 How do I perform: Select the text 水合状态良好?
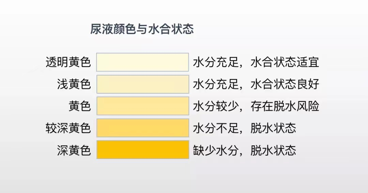[x=285, y=84]
